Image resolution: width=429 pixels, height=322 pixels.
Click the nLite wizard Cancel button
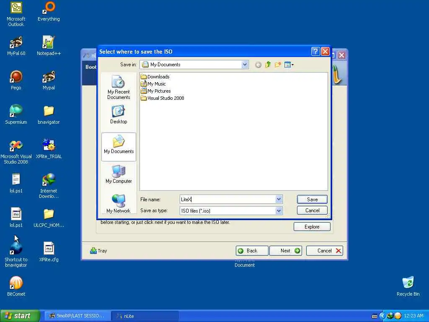[325, 251]
